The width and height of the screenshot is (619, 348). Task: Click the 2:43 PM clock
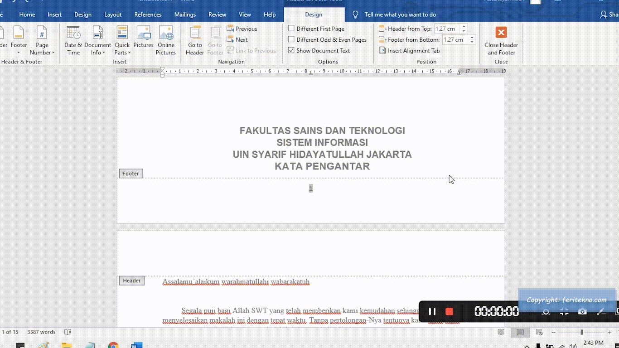point(593,343)
